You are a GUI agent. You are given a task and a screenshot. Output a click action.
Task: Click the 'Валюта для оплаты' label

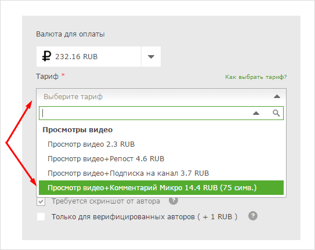(x=70, y=34)
